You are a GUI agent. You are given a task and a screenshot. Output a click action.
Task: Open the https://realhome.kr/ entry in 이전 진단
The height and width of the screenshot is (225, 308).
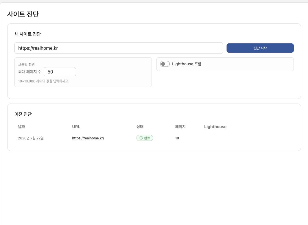click(88, 138)
